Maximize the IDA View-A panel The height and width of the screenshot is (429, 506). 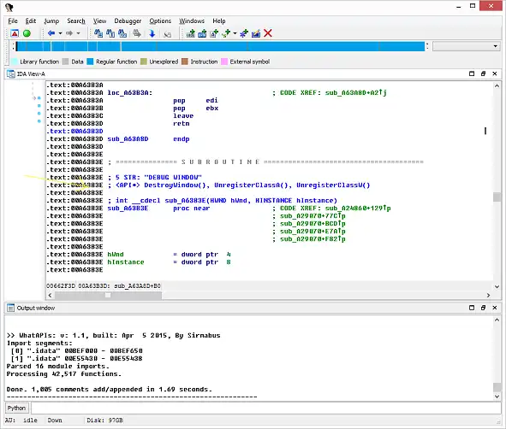[x=472, y=73]
